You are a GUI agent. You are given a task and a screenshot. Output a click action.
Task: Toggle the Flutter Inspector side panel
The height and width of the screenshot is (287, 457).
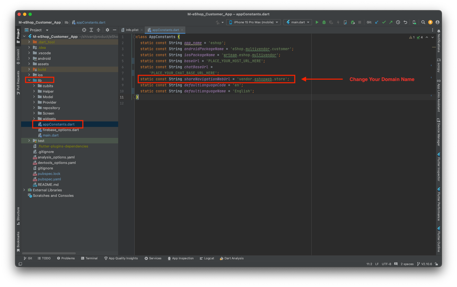439,167
